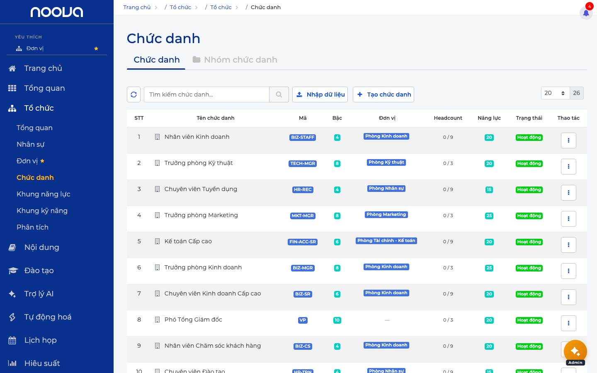This screenshot has height=373, width=597.
Task: Click the BIZ-CS code badge
Action: (x=303, y=346)
